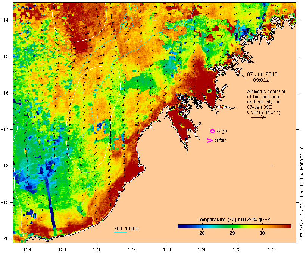Click latitude label '-20' on the axis
306x253 pixels.
tap(4, 239)
